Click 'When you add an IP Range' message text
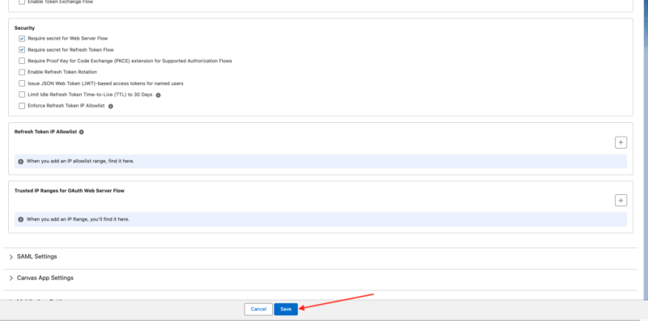The image size is (648, 321). (x=78, y=219)
